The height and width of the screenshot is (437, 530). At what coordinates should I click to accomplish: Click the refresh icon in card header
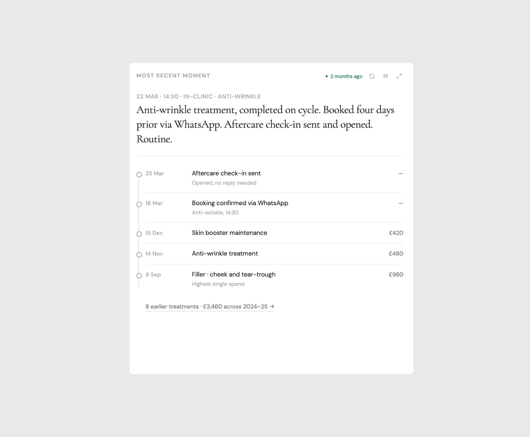[372, 76]
